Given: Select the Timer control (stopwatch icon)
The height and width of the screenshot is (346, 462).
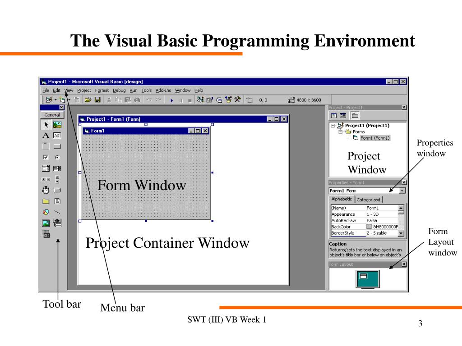Looking at the screenshot, I should click(46, 191).
